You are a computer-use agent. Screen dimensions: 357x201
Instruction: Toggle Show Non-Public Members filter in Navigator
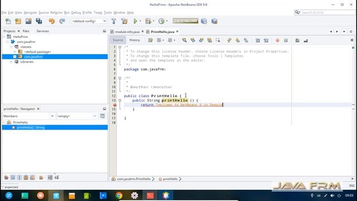(x=26, y=178)
